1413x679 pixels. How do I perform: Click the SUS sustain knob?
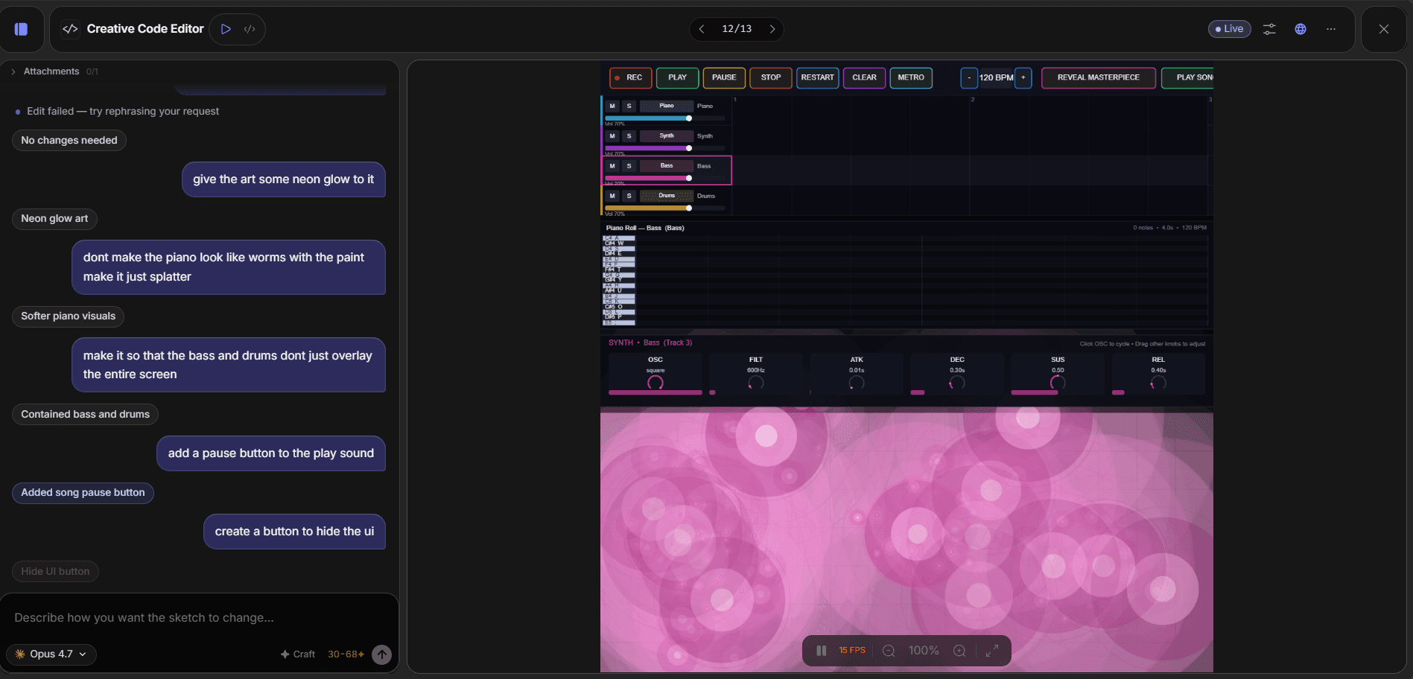coord(1058,383)
